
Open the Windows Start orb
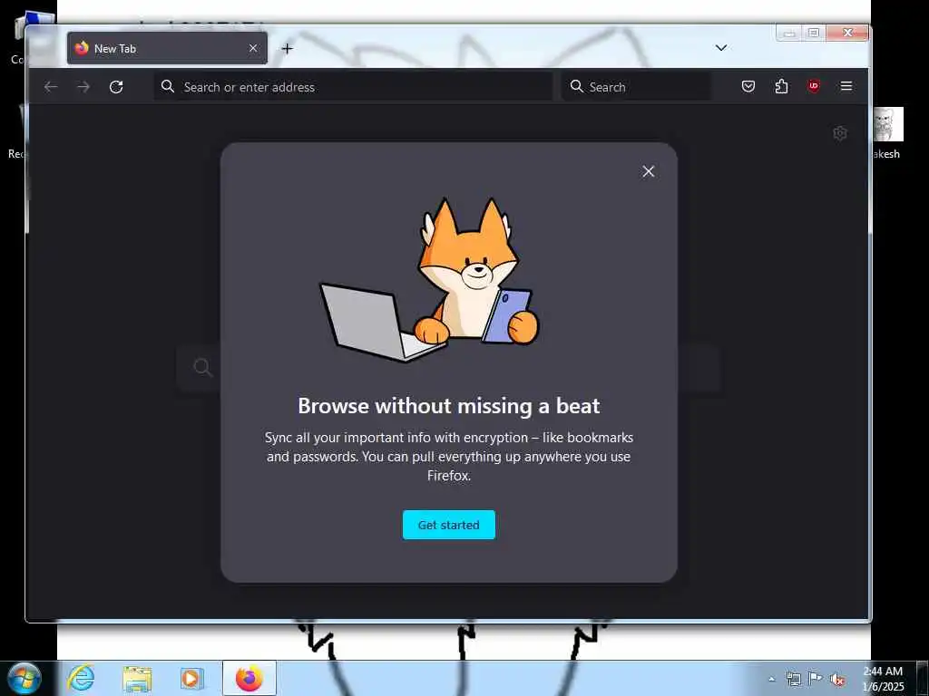coord(24,678)
